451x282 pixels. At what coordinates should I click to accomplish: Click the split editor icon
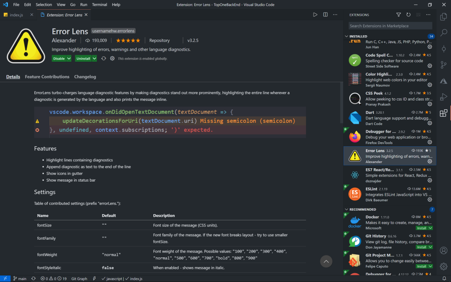[x=325, y=15]
